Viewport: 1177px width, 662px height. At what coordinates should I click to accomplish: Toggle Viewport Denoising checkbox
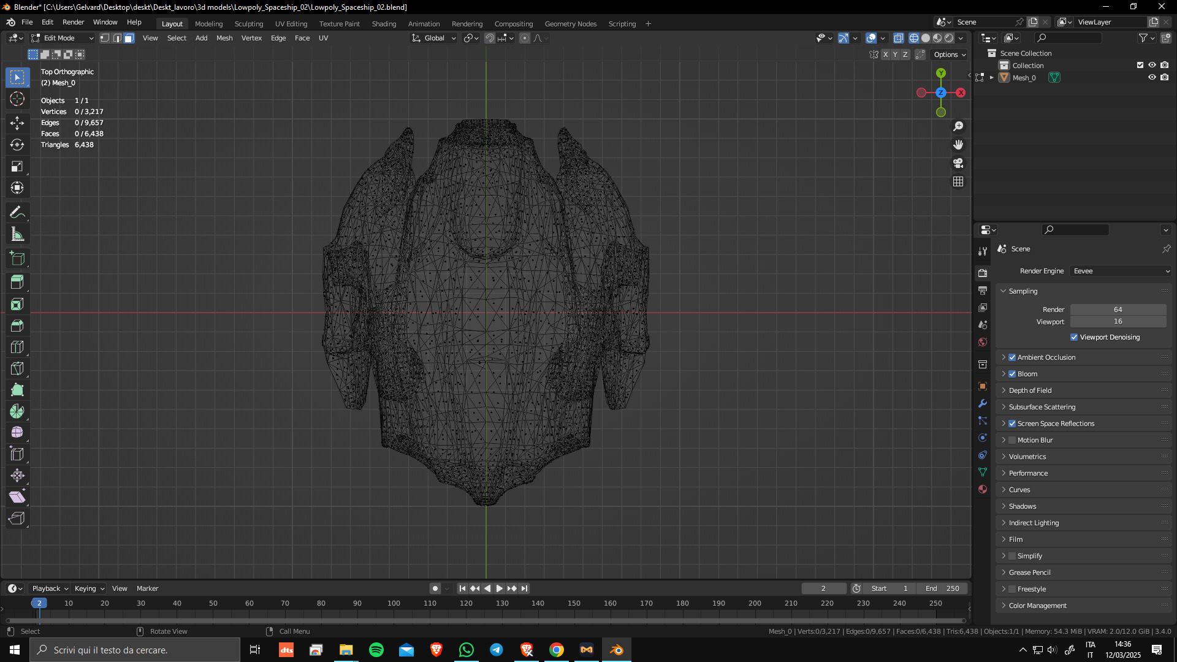(1074, 337)
